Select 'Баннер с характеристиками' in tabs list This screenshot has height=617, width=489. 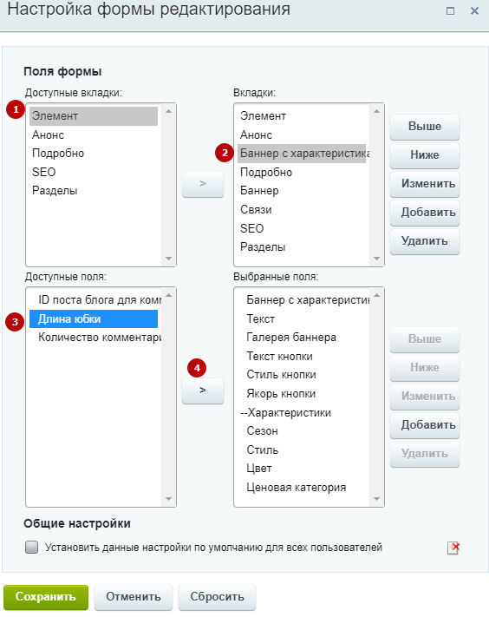click(302, 153)
